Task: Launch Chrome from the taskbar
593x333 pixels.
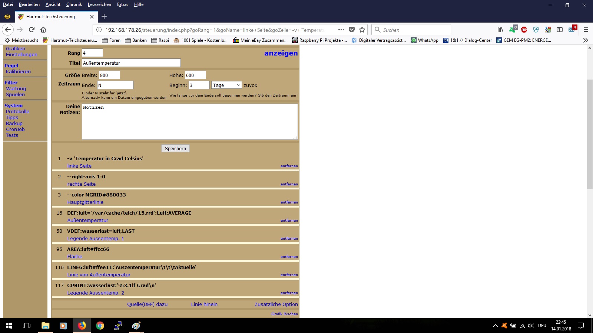Action: 100,326
